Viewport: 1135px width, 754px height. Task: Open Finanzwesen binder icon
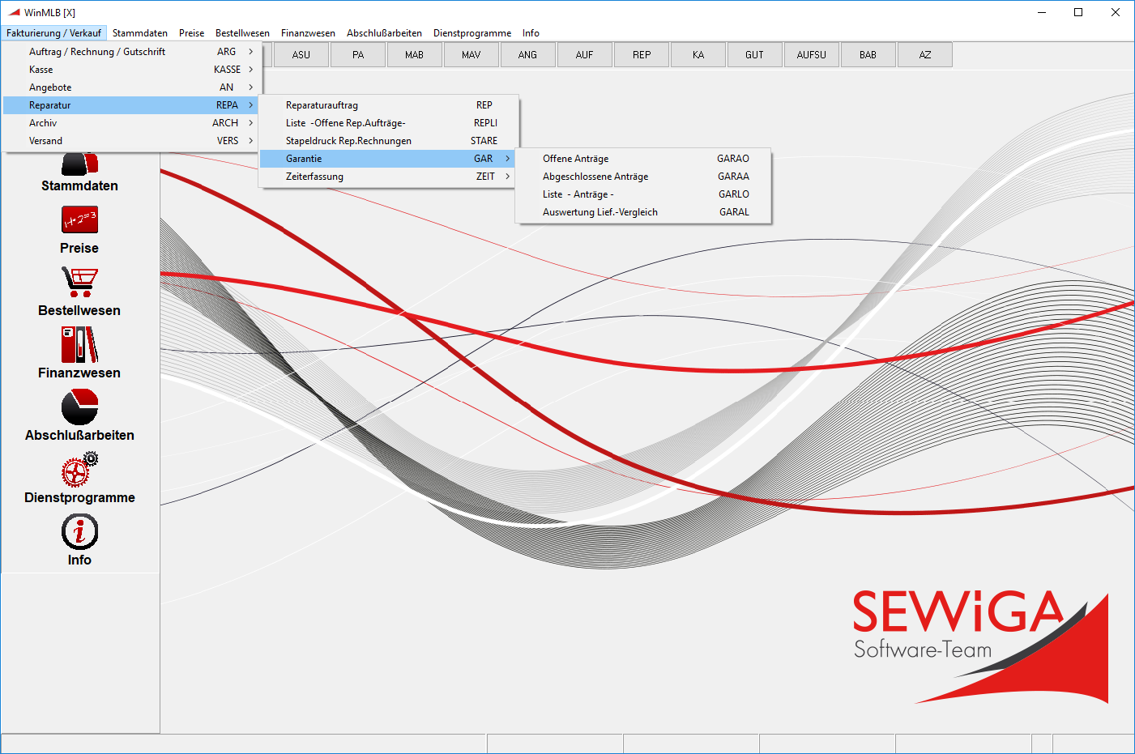point(79,344)
